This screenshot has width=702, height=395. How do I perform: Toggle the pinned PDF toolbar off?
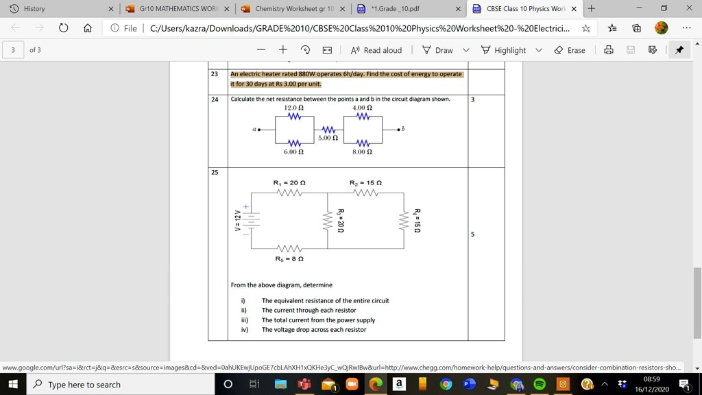coord(679,49)
